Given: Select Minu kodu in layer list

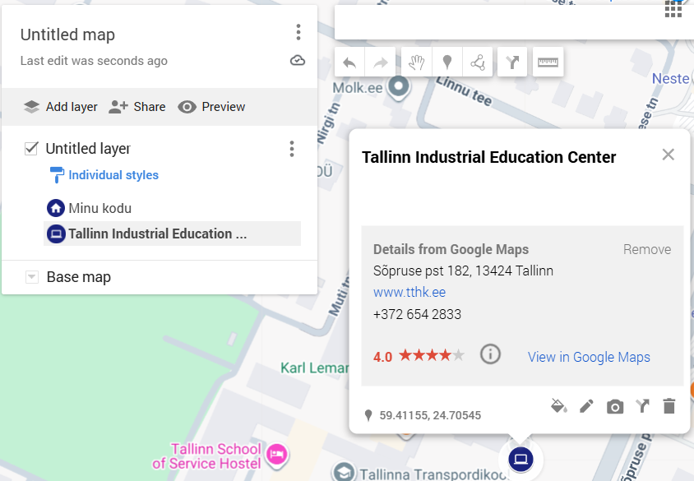Looking at the screenshot, I should (x=99, y=208).
